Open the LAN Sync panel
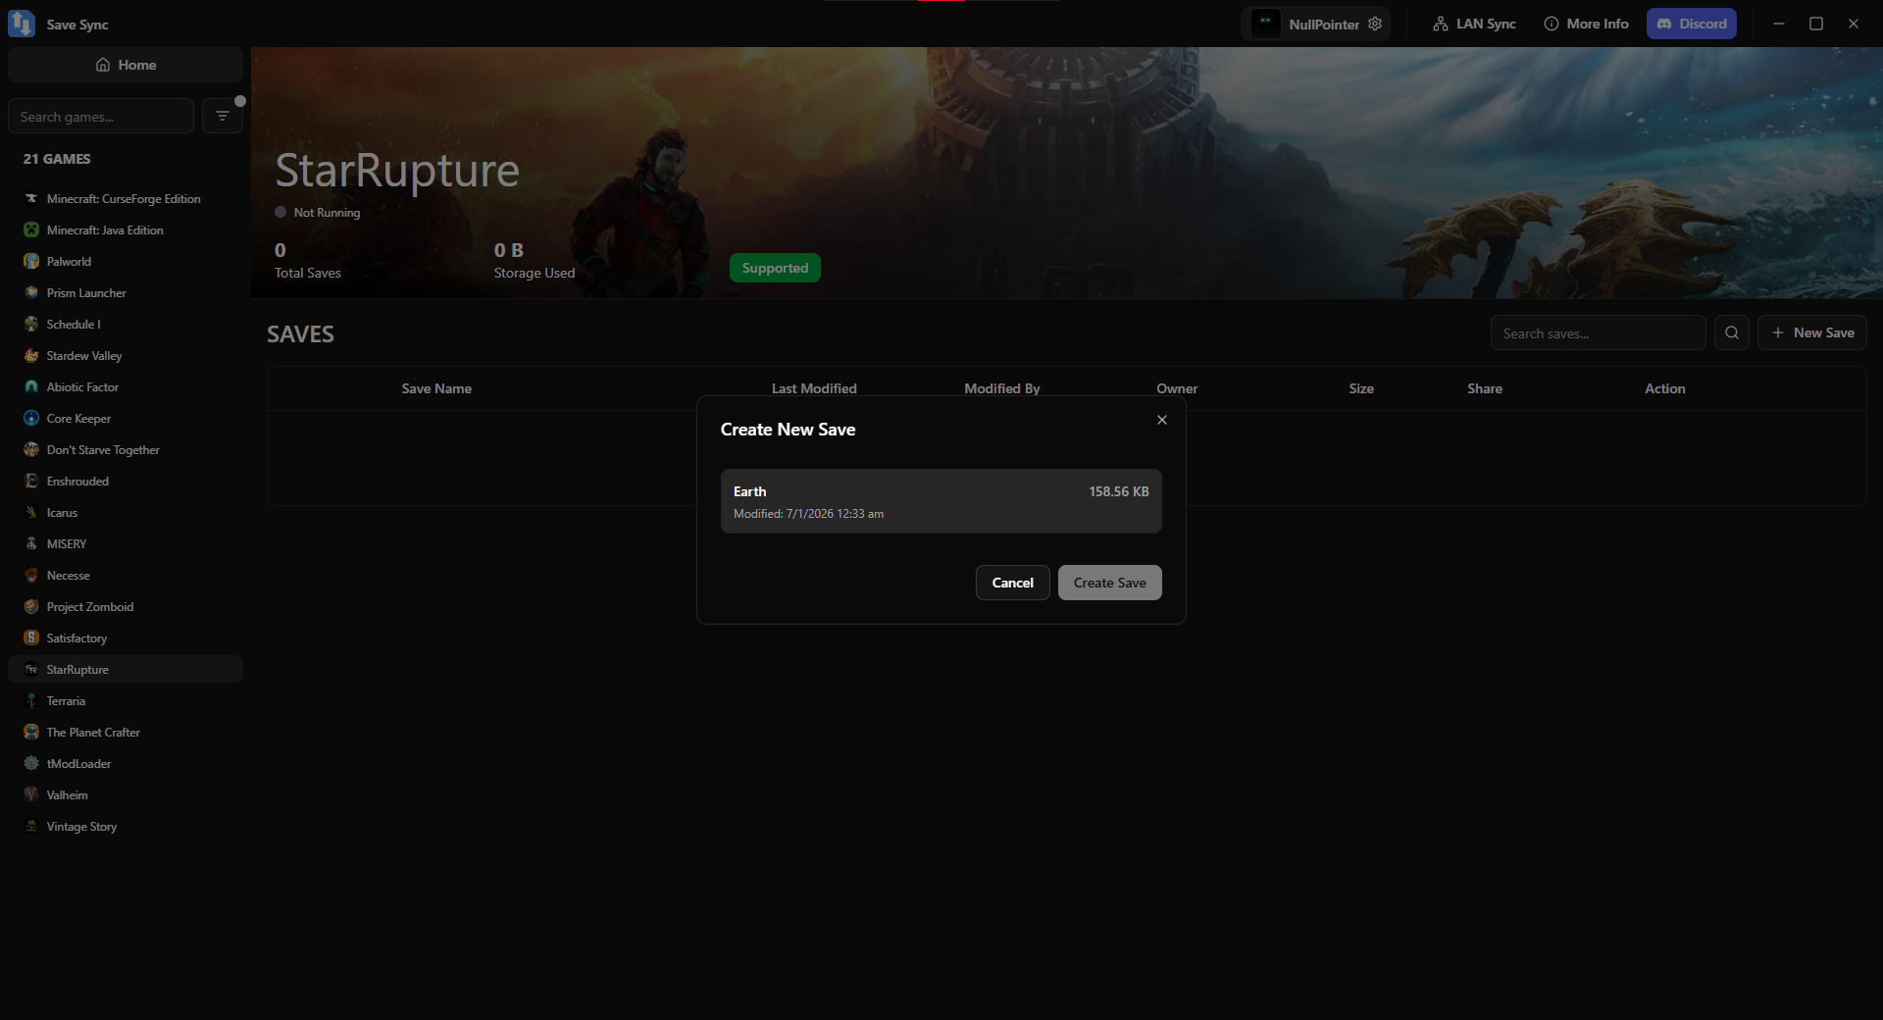The height and width of the screenshot is (1020, 1883). (x=1474, y=24)
